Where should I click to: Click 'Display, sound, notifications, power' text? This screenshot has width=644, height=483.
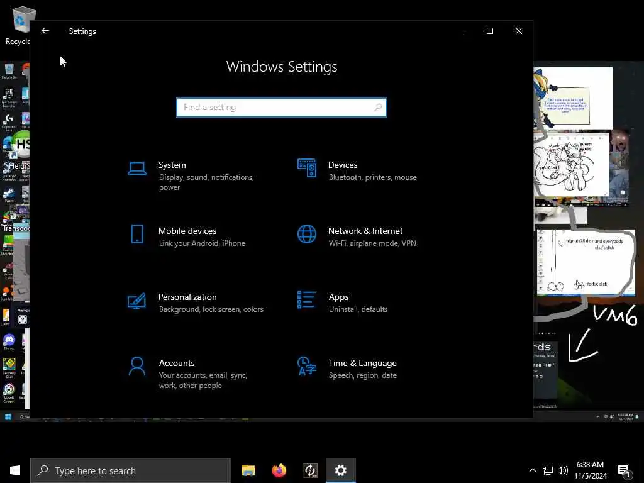206,182
